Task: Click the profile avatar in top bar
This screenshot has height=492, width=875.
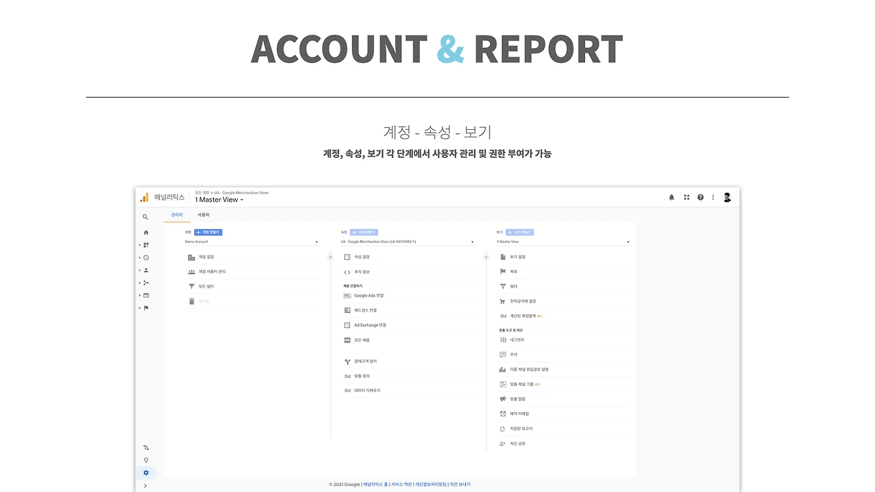Action: pyautogui.click(x=727, y=197)
